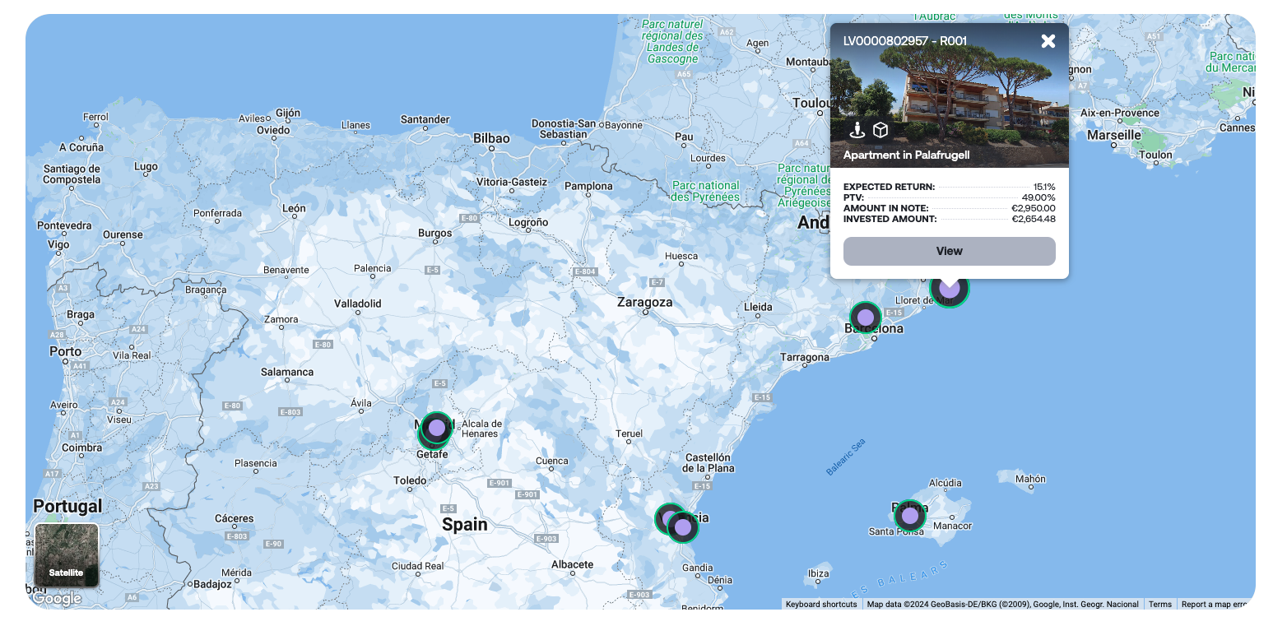Click the Pamplona city label

588,187
